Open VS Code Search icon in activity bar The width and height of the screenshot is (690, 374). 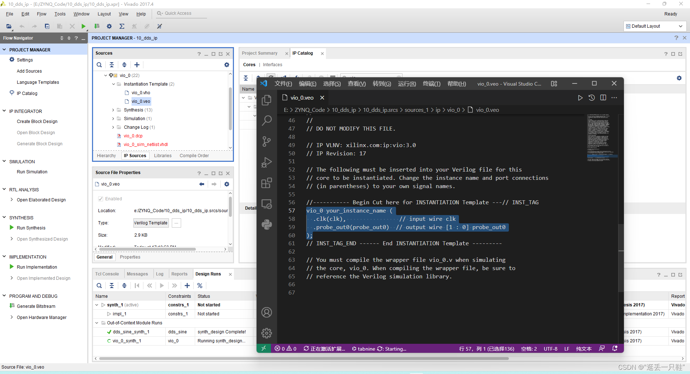point(267,120)
